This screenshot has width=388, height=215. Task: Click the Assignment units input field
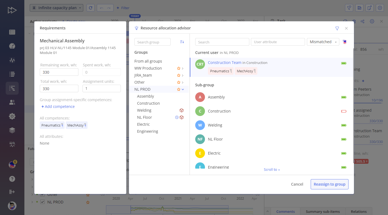tap(102, 88)
